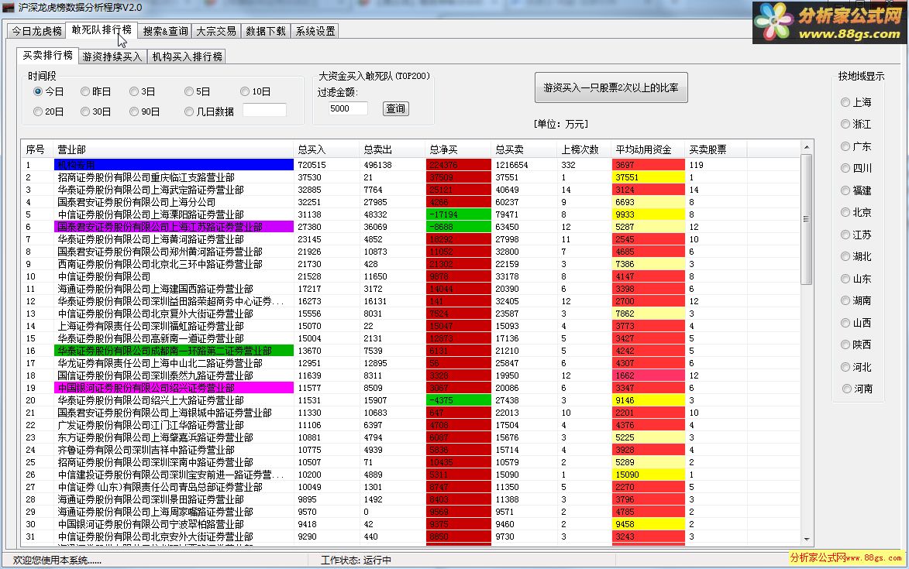Click the 几日数据 days input box
Screen dimensions: 909x569
pyautogui.click(x=264, y=110)
